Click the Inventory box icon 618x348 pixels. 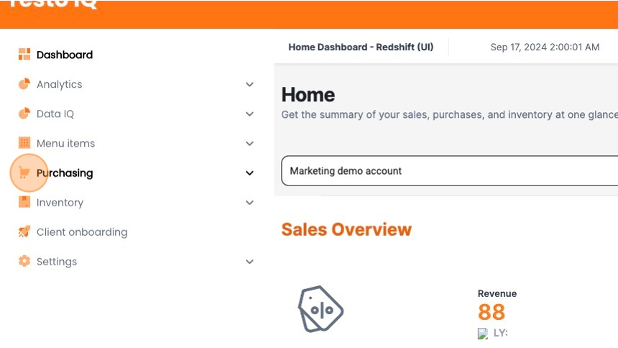[24, 201]
